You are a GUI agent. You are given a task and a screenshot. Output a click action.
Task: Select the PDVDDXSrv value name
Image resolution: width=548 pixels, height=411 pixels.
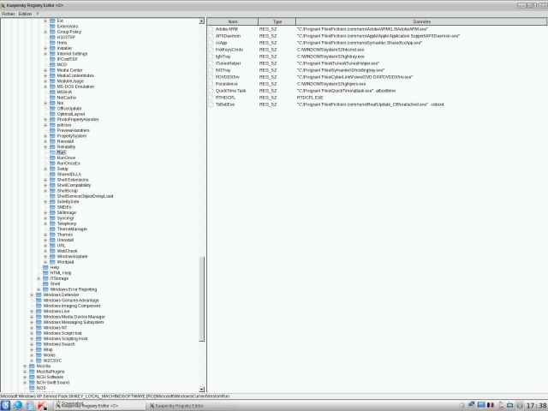coord(228,77)
